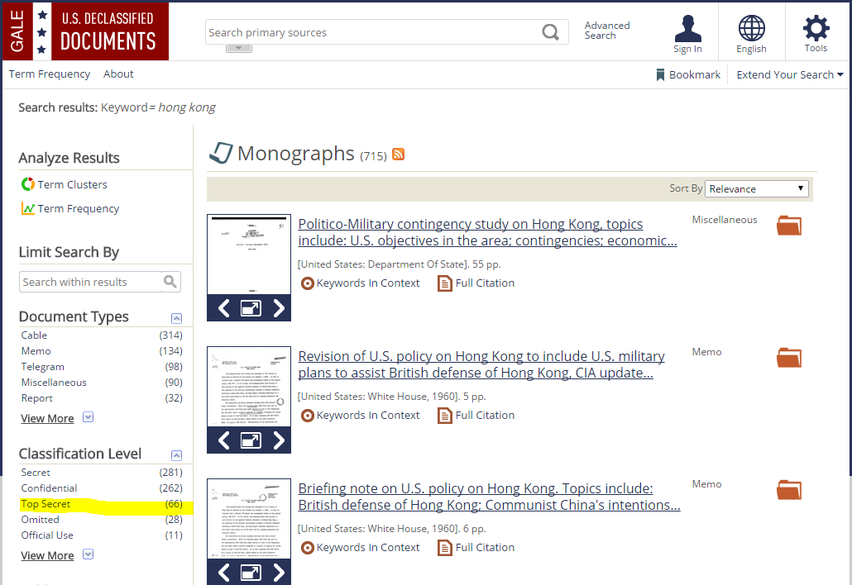Show next page of Politico-Military thumbnail
This screenshot has height=585, width=852.
click(x=278, y=308)
